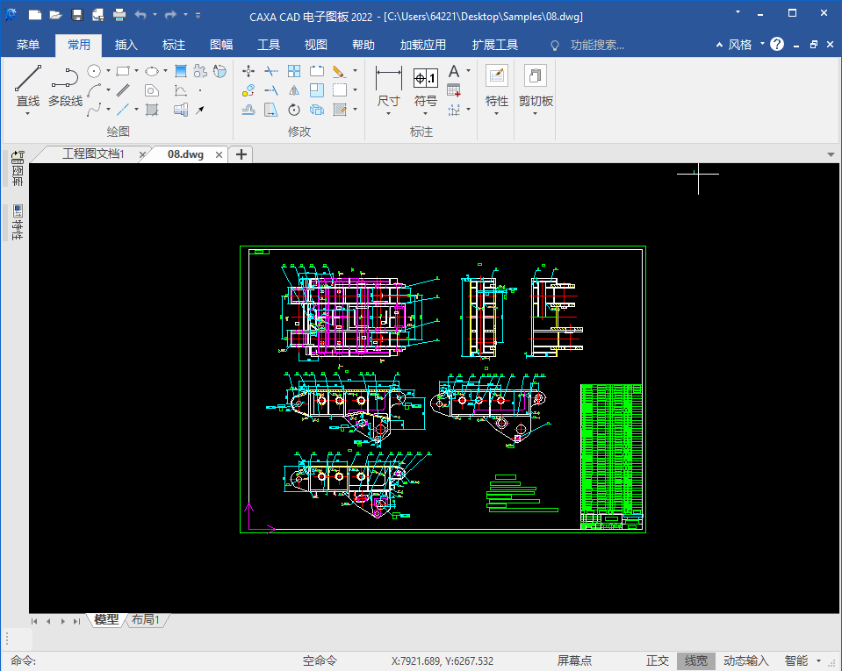Switch to the 布局1 layout tab

pyautogui.click(x=146, y=620)
